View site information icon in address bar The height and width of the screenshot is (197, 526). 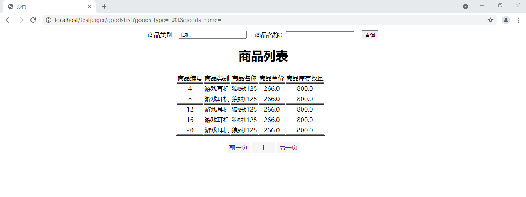point(49,20)
